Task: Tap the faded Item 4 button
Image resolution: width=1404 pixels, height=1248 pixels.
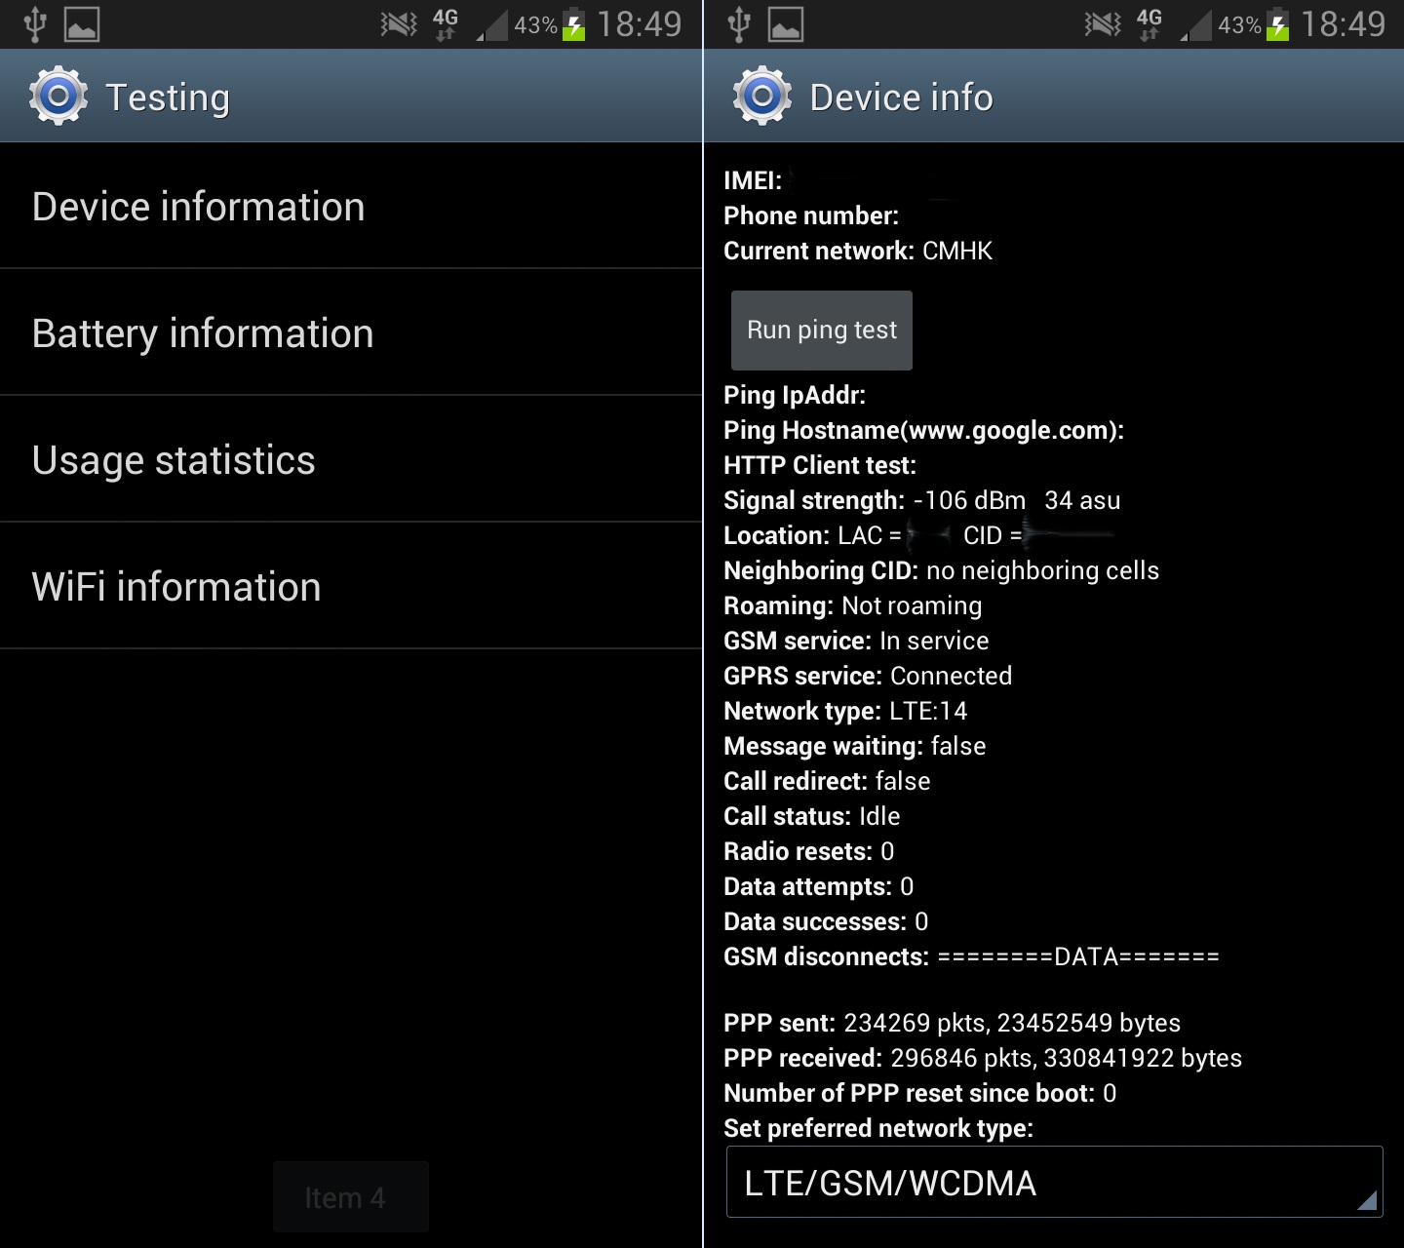Action: [350, 1196]
